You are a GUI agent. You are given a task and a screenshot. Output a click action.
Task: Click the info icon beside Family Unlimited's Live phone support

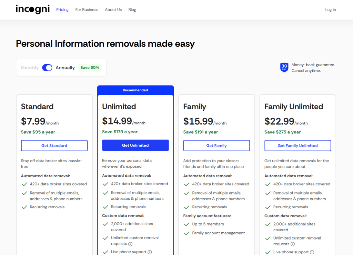coord(312,252)
